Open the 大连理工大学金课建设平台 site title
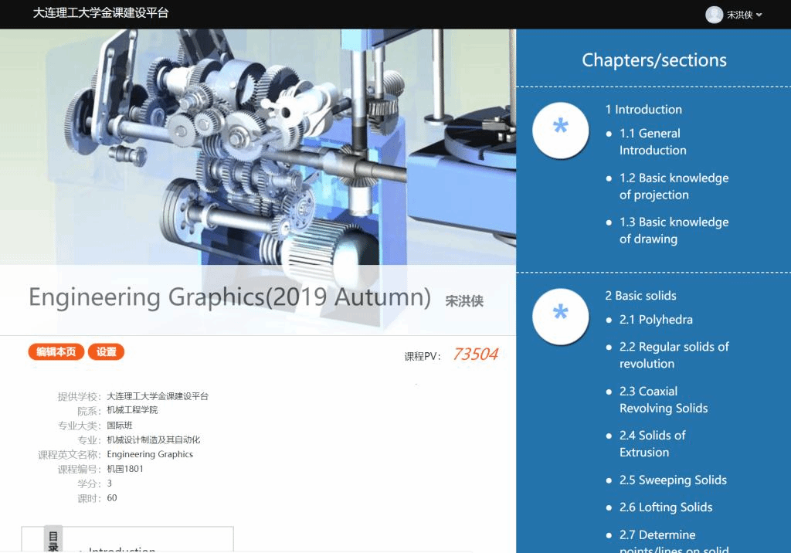The height and width of the screenshot is (553, 791). coord(100,13)
